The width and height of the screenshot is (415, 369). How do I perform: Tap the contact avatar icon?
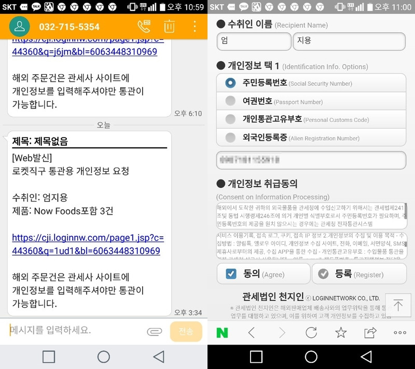tap(19, 26)
